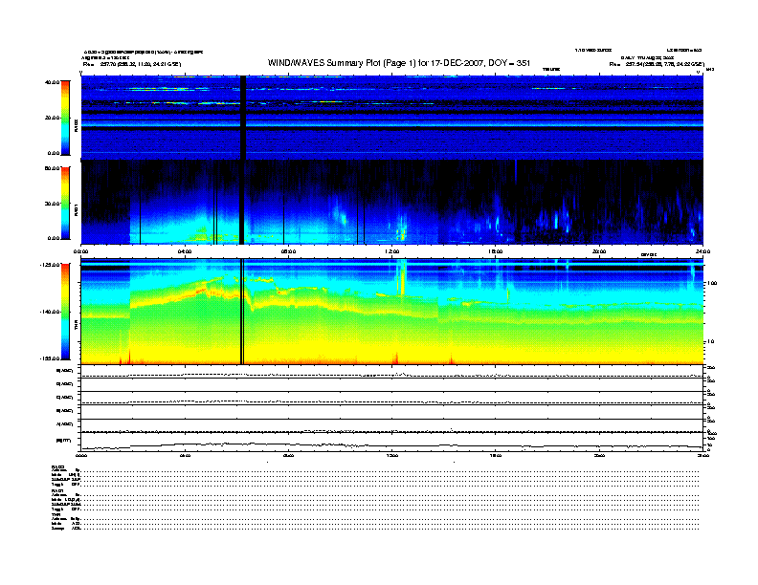This screenshot has height=585, width=758.
Task: Click the TNR panel color scale bar
Action: [65, 312]
